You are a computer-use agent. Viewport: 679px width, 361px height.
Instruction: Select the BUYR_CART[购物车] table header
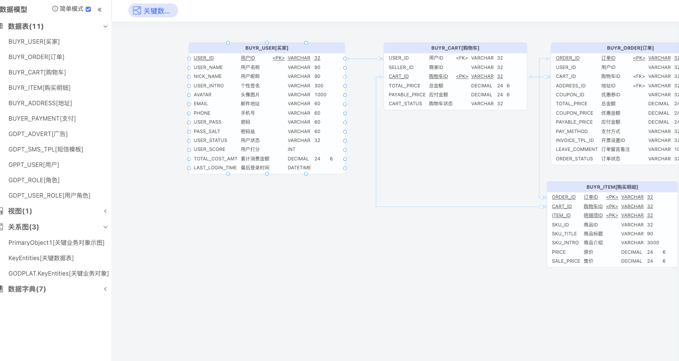[x=455, y=48]
